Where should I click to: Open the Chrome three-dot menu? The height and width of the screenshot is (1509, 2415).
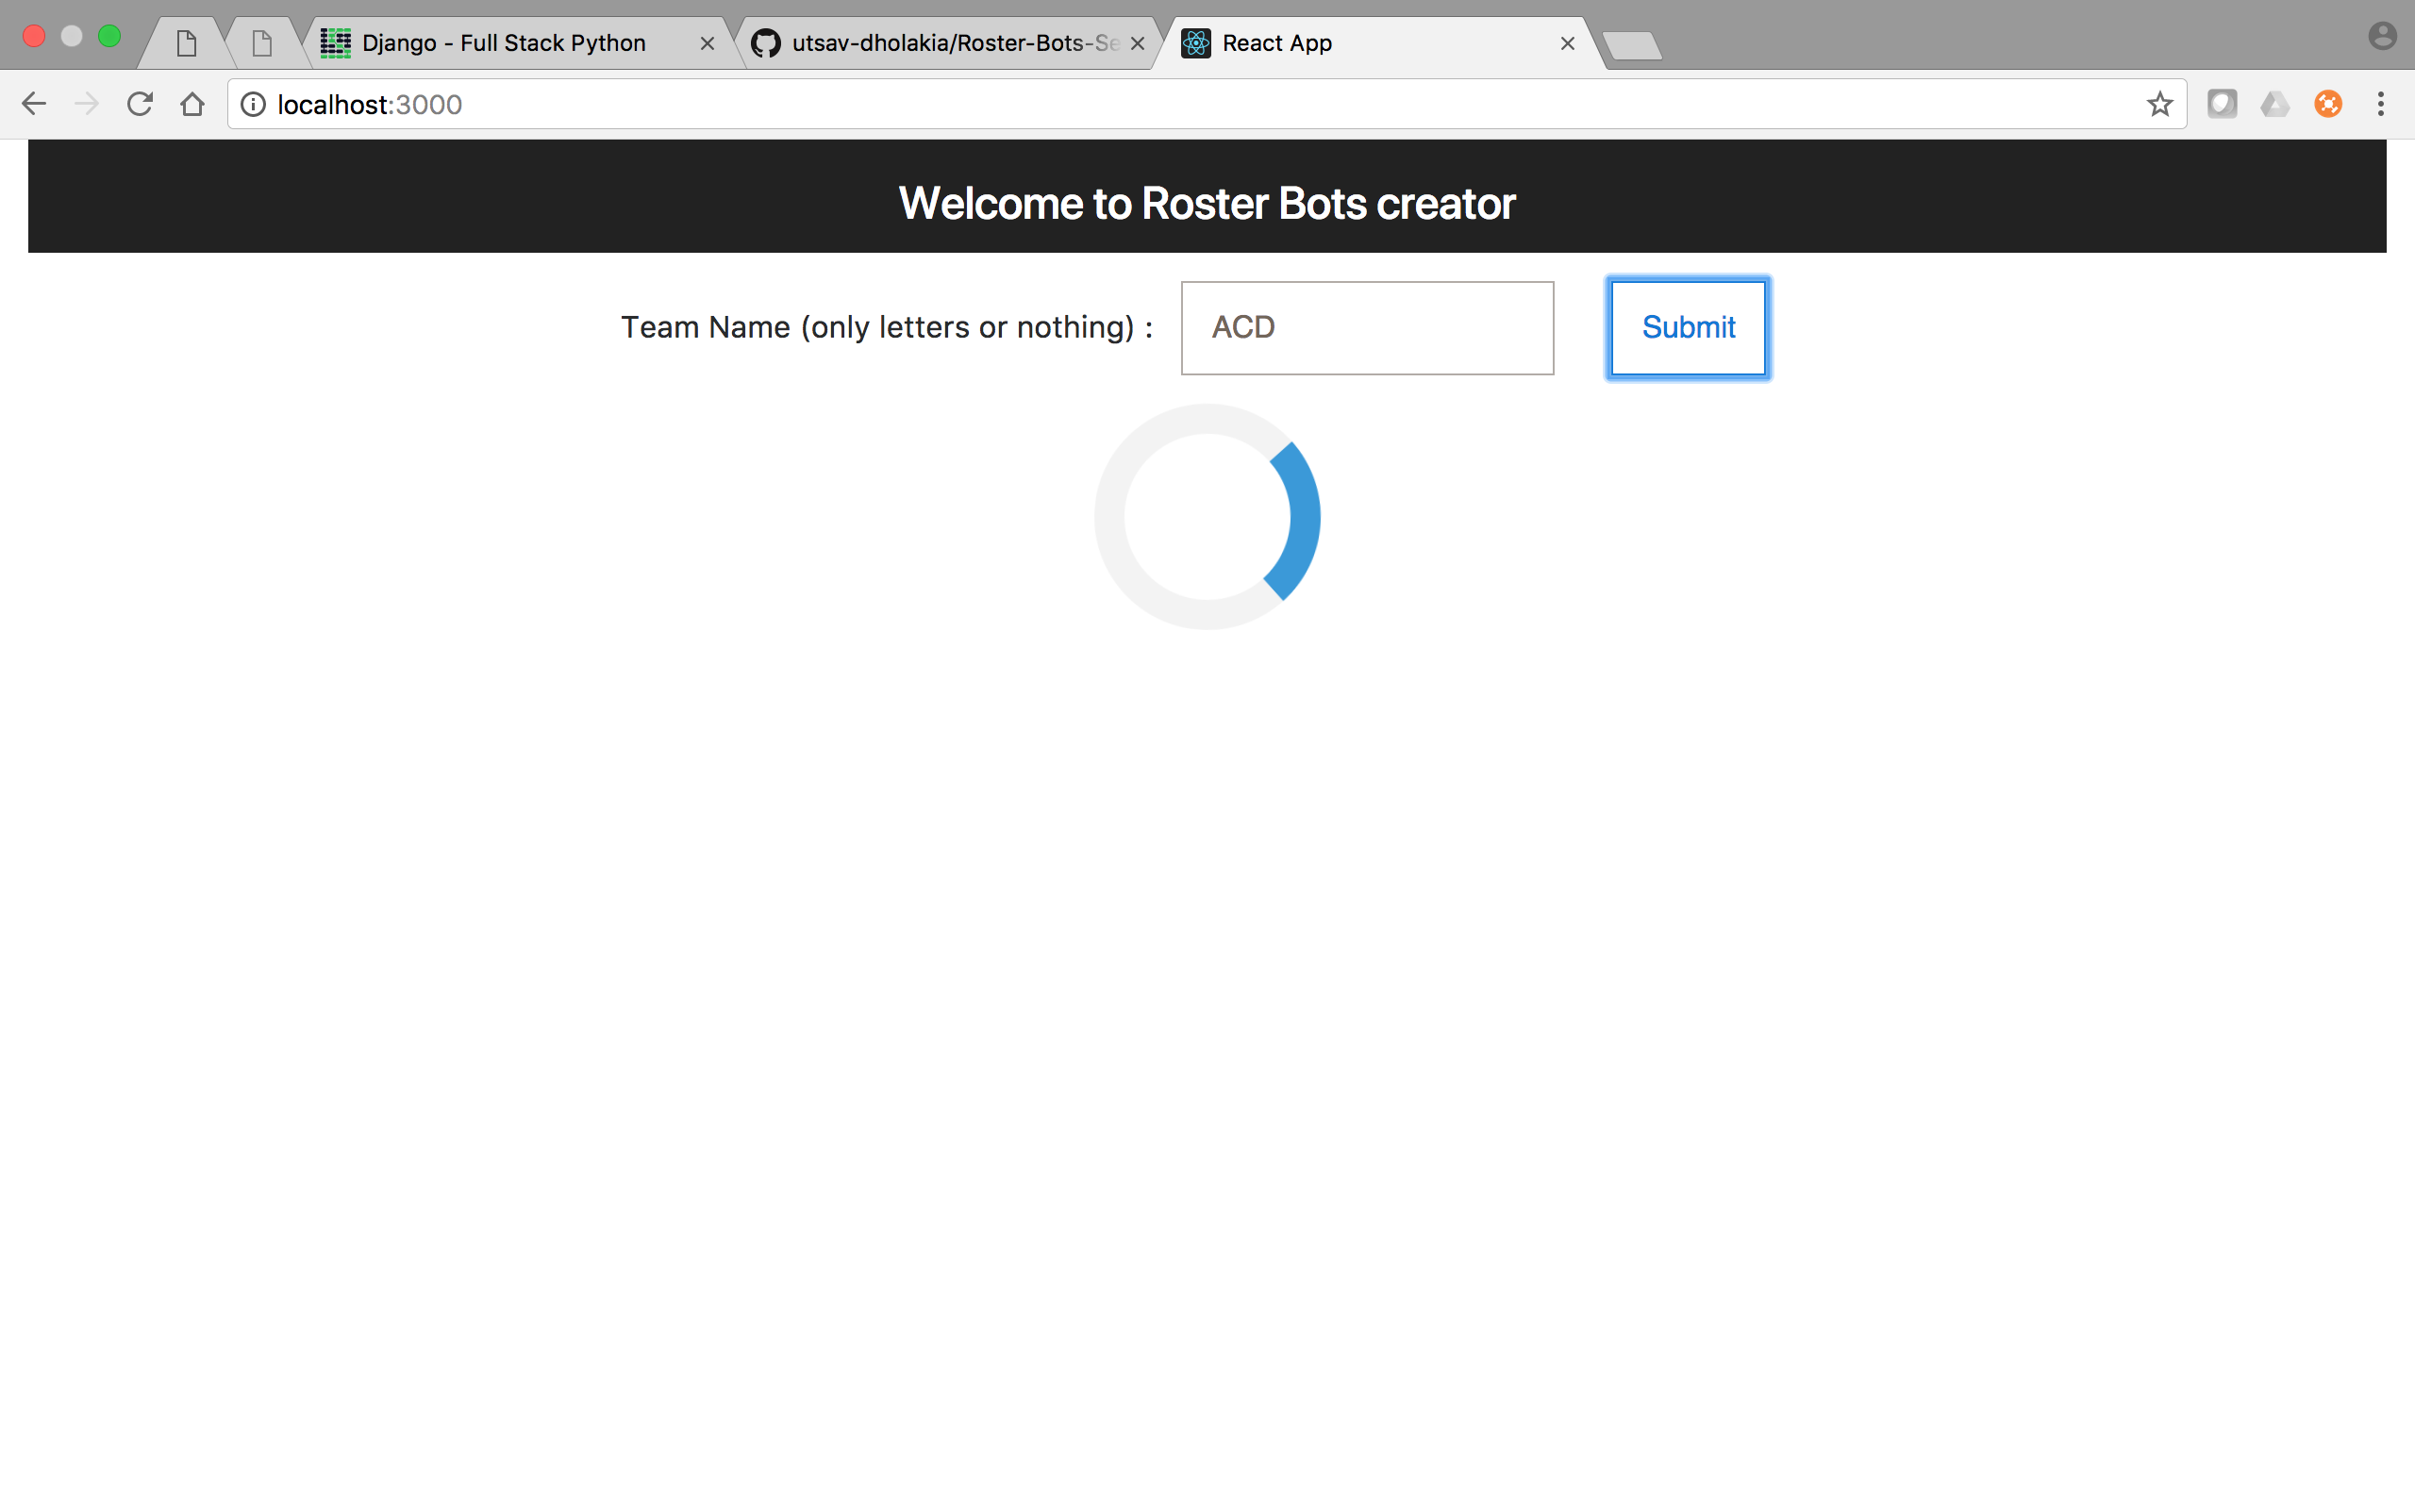click(2381, 103)
